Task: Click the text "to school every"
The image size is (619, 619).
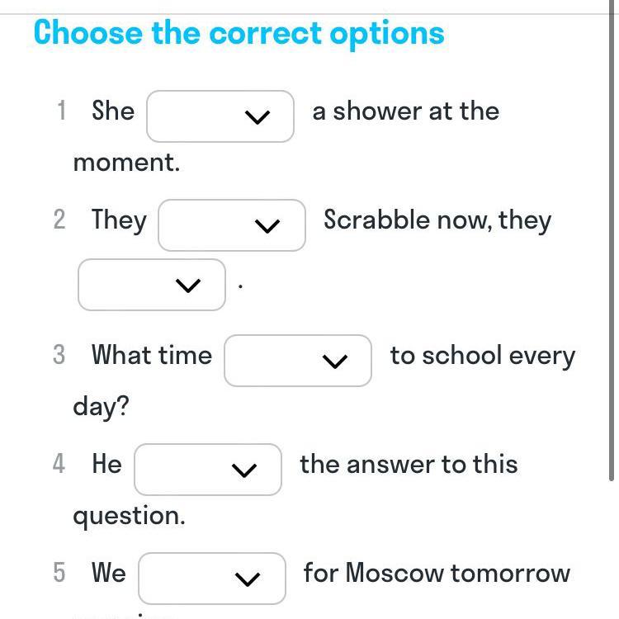Action: click(x=483, y=356)
